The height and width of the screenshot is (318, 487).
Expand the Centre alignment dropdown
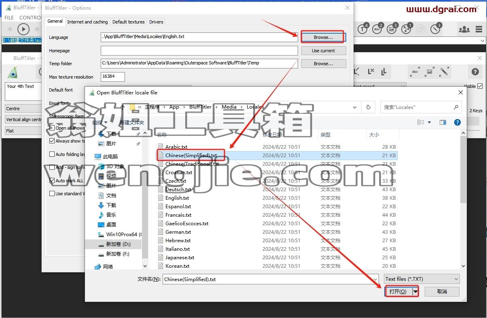click(x=23, y=109)
